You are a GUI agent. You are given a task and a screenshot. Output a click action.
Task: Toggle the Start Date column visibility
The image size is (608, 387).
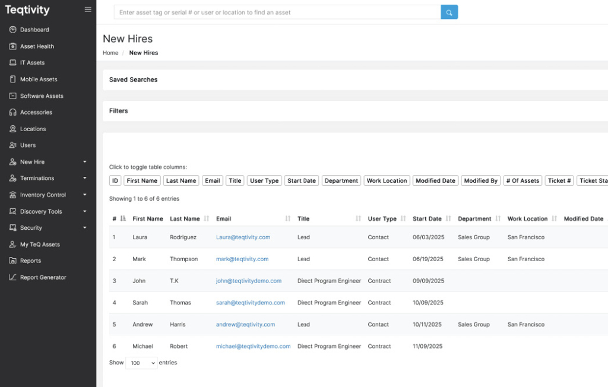coord(302,181)
